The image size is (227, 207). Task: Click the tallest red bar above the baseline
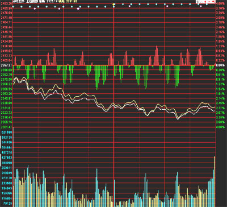157,55
